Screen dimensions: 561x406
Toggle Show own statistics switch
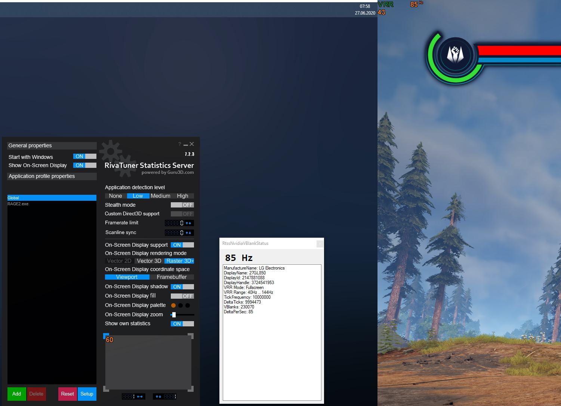(182, 324)
